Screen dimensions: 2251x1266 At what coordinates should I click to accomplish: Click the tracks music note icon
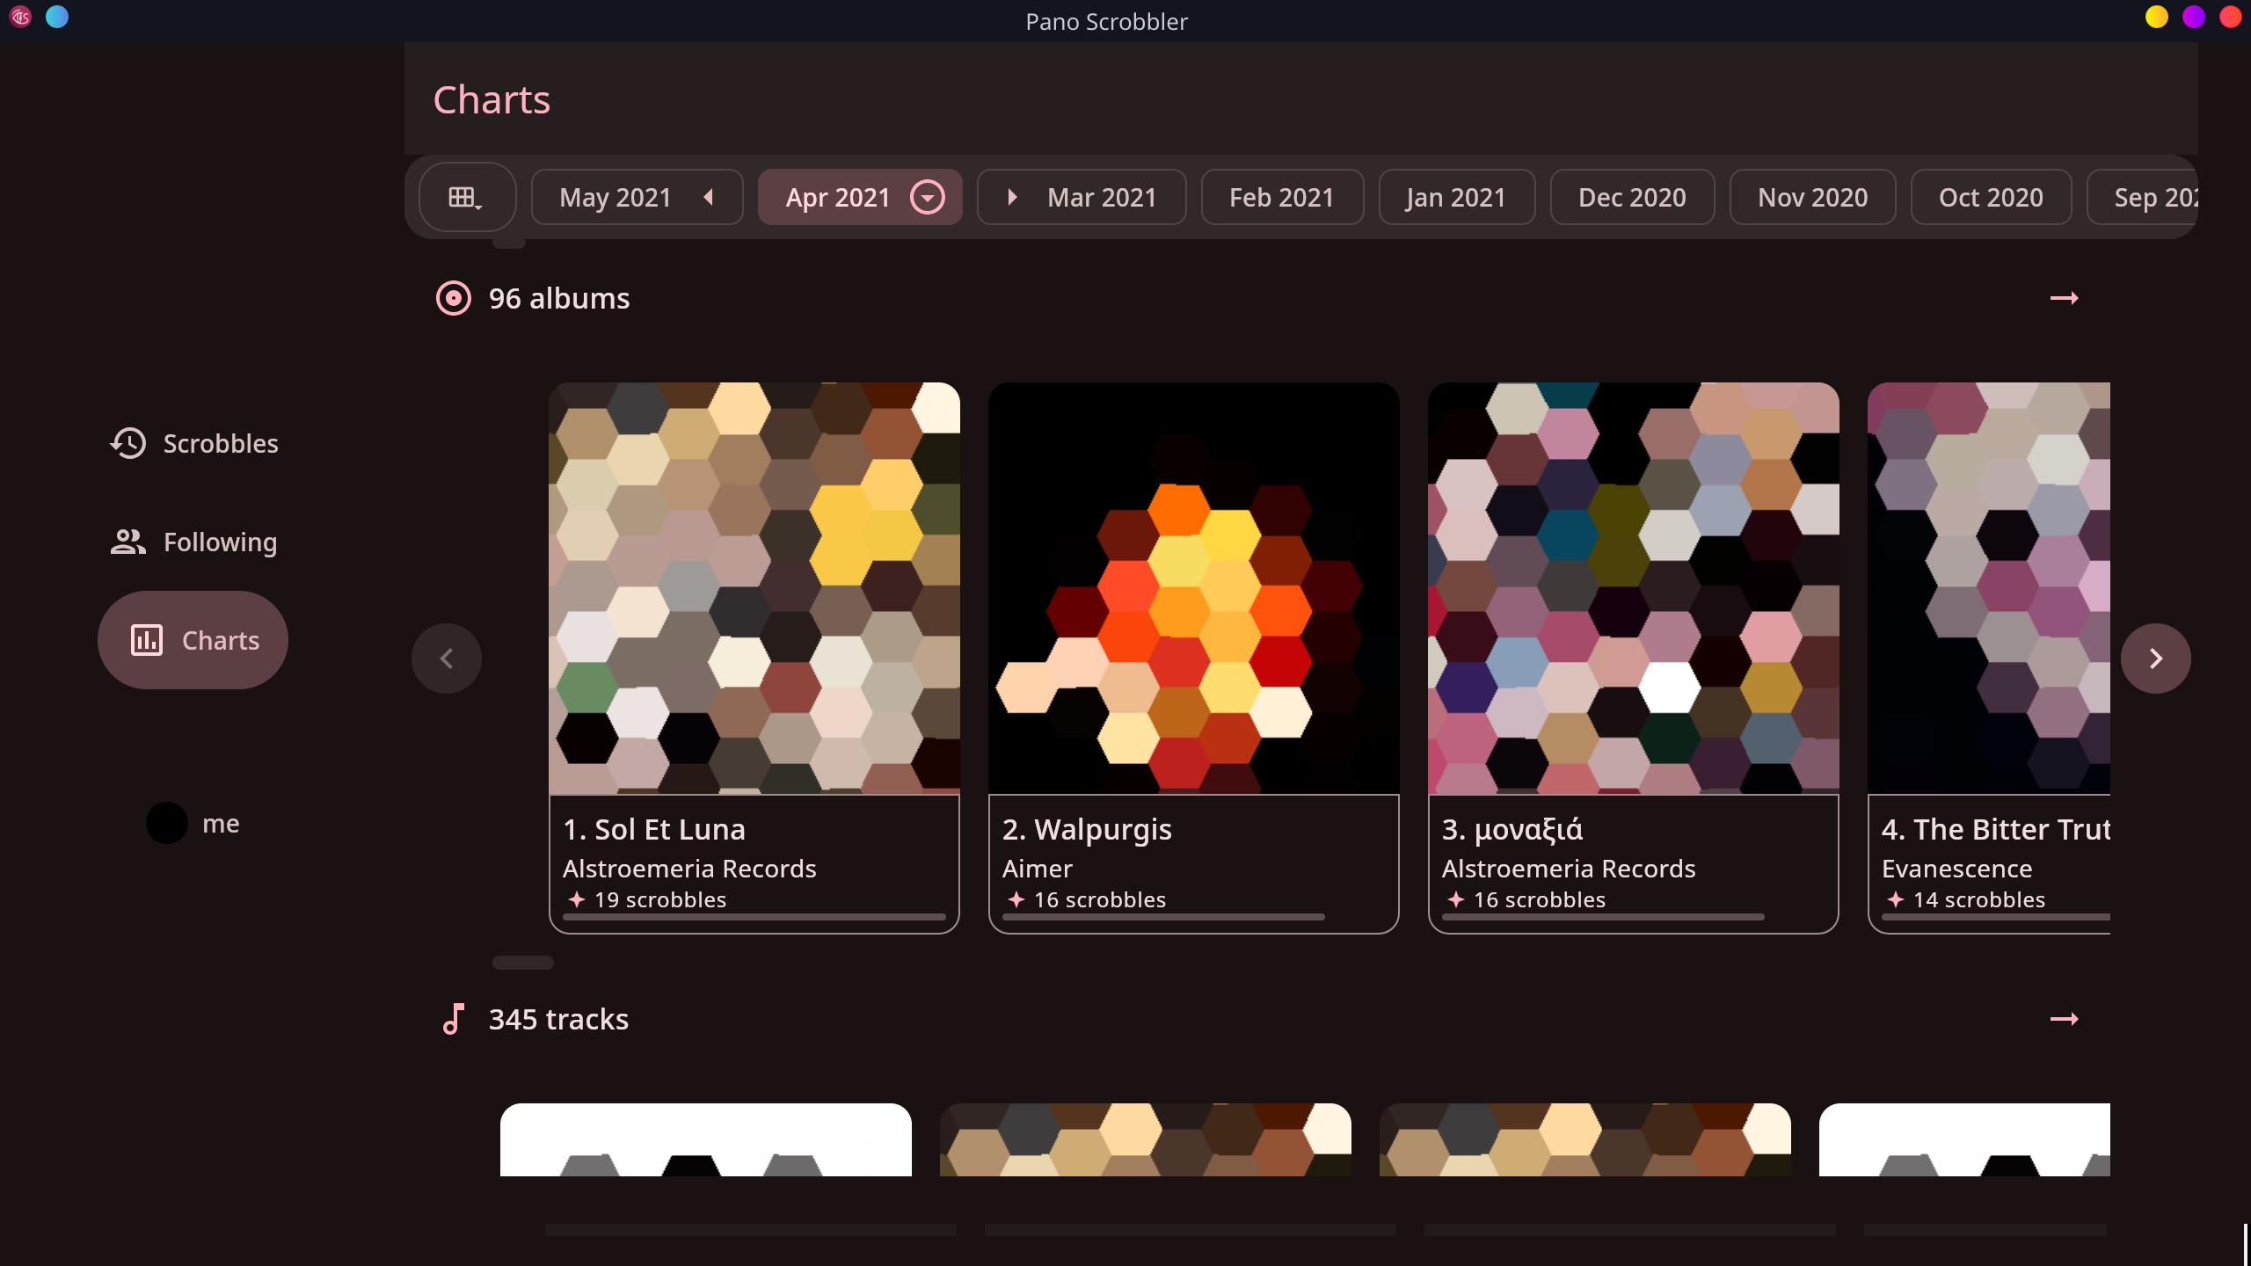[454, 1019]
